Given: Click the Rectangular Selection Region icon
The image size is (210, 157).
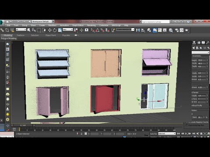Looking at the screenshot, I should tap(39, 30).
